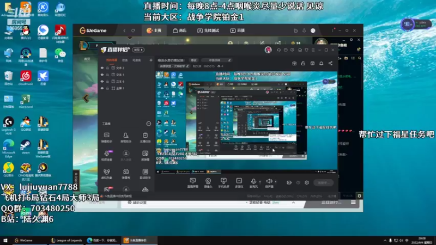Switch to WeGame 主页 tab
Screen dimensions: 436x245
point(154,30)
